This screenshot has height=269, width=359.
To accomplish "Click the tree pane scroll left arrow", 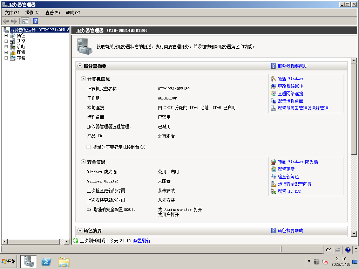I will pos(5,241).
